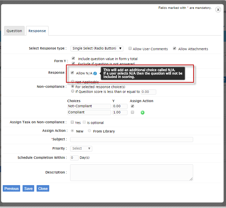Click the Y value 0.00 field
Image resolution: width=226 pixels, height=208 pixels.
click(120, 106)
